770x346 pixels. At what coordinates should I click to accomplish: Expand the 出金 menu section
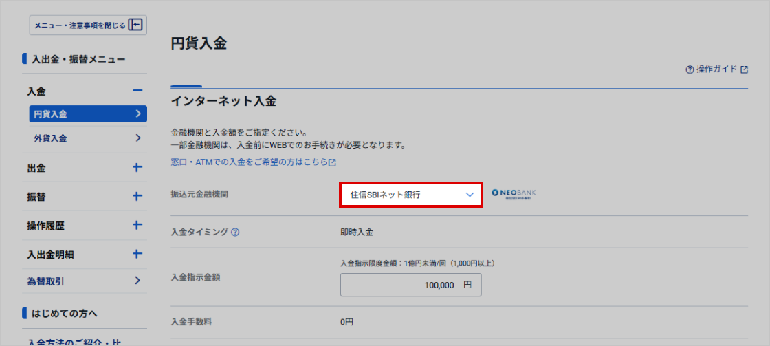(x=137, y=168)
